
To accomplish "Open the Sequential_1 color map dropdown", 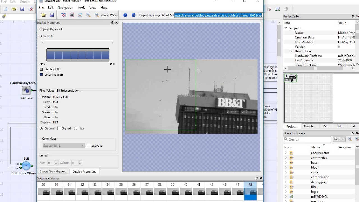I will [64, 146].
